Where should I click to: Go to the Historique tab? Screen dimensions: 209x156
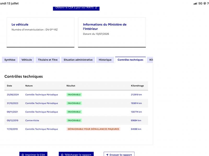105,60
